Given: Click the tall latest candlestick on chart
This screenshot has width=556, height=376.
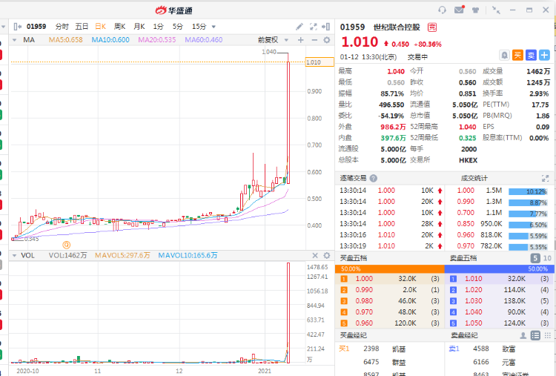Looking at the screenshot, I should 288,122.
